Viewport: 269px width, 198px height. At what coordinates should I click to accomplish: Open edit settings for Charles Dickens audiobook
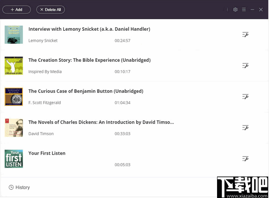click(245, 128)
